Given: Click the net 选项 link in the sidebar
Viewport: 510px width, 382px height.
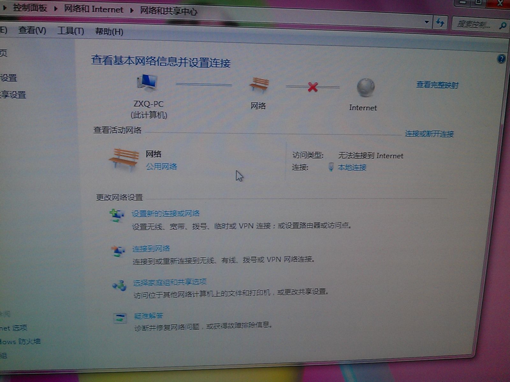Looking at the screenshot, I should tap(14, 328).
